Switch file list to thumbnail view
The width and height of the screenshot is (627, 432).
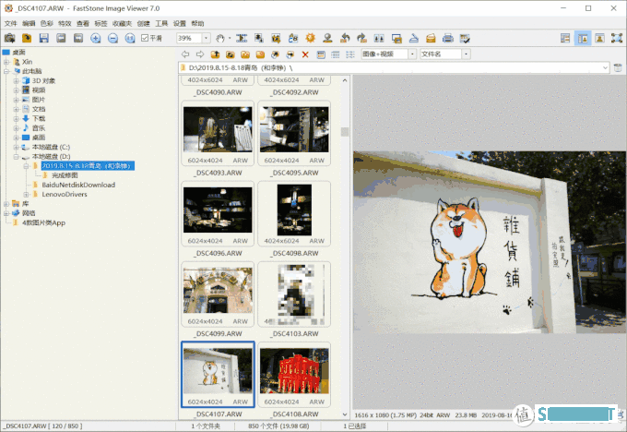point(321,54)
